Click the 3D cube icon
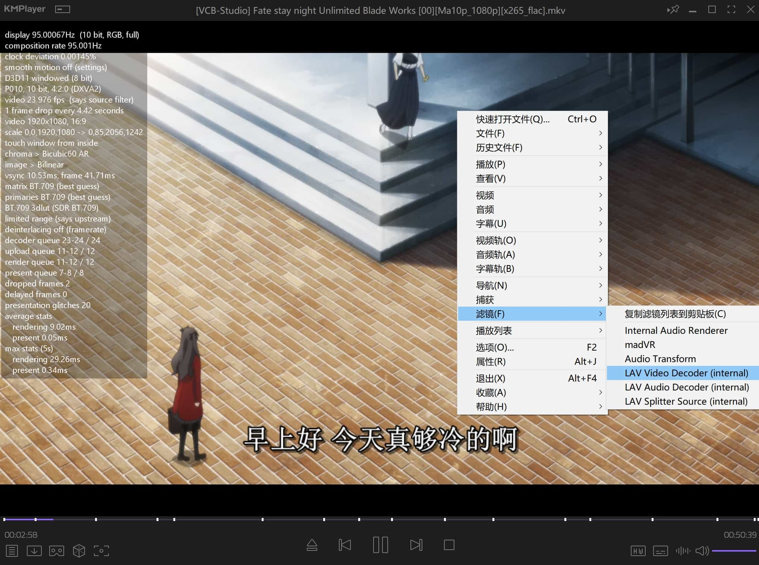Image resolution: width=759 pixels, height=565 pixels. point(79,551)
